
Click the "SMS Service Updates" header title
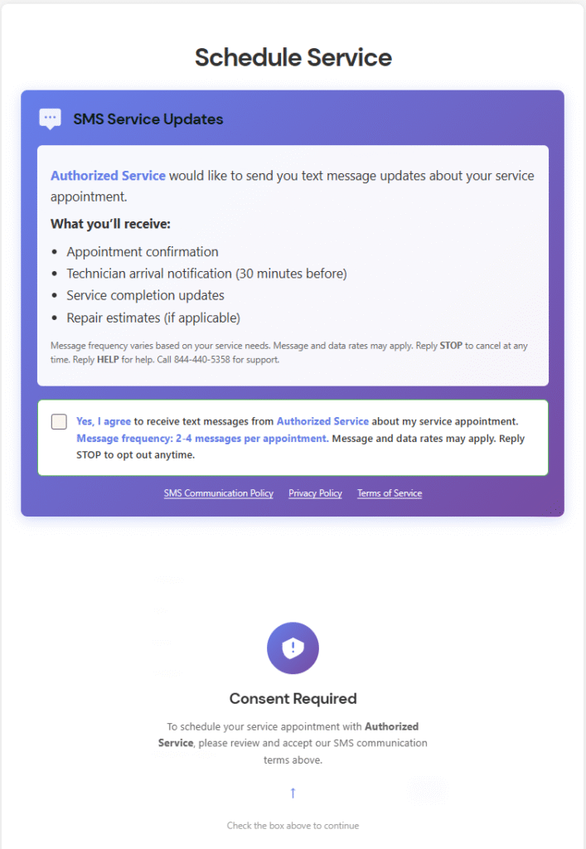pyautogui.click(x=148, y=119)
